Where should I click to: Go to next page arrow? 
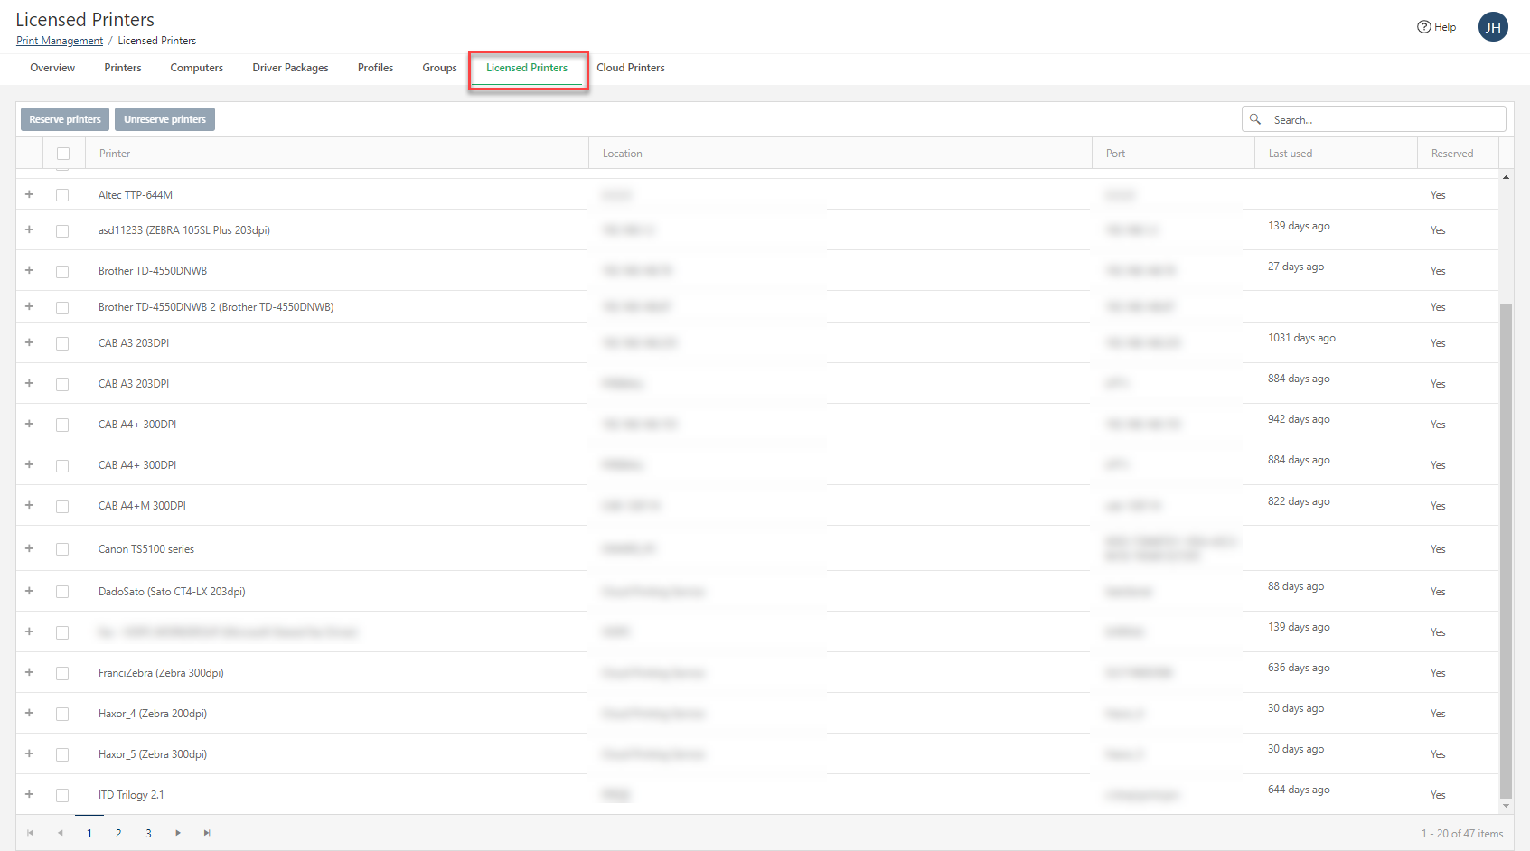[178, 833]
